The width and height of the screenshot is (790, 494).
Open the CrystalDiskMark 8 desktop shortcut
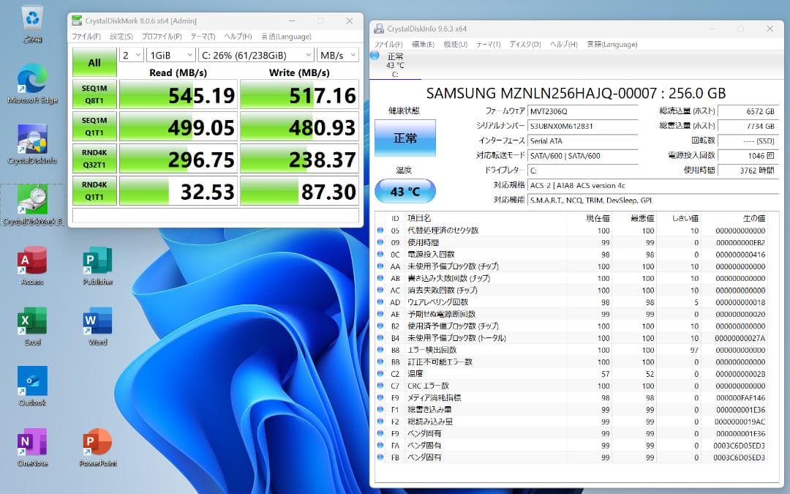pyautogui.click(x=31, y=198)
